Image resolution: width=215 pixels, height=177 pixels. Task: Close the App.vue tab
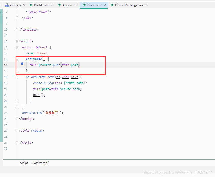coord(77,5)
